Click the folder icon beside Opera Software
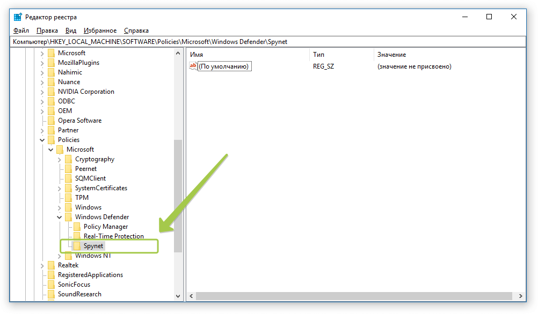Viewport: 538px width, 314px height. coord(51,121)
